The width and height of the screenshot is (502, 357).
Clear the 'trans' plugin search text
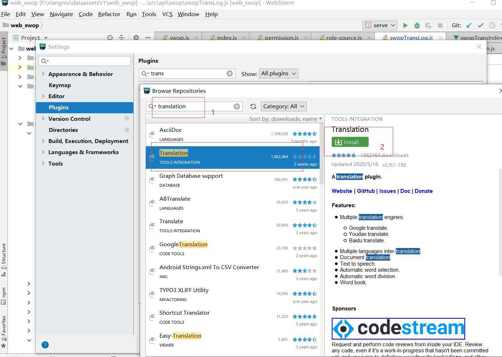(230, 73)
